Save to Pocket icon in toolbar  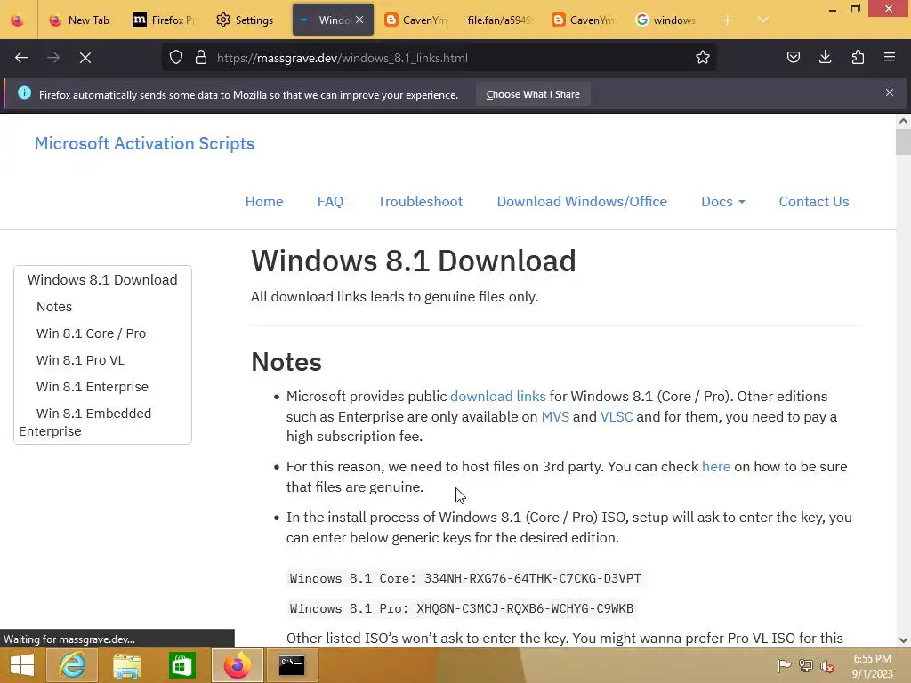[x=793, y=58]
